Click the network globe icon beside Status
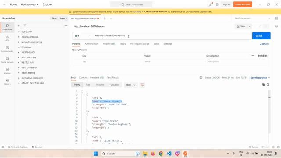Viewport: 281px width, 158px height. (x=201, y=78)
